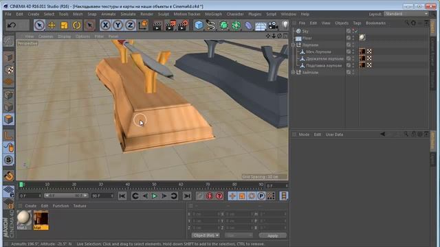
Task: Click the Undo arrow icon
Action: (x=12, y=25)
